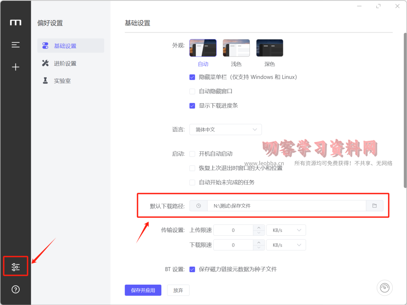
Task: Open the 简体中文 language dropdown
Action: pos(225,129)
